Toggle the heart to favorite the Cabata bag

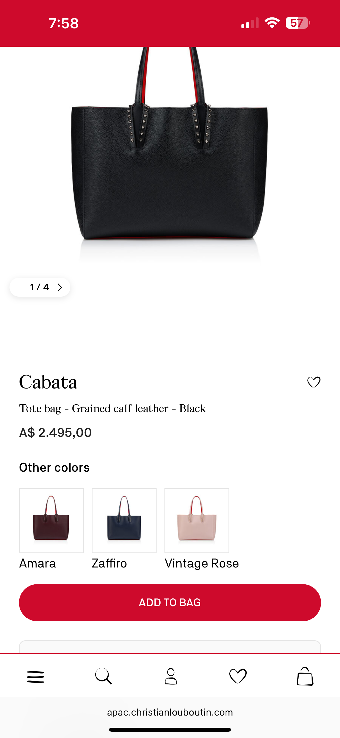314,382
